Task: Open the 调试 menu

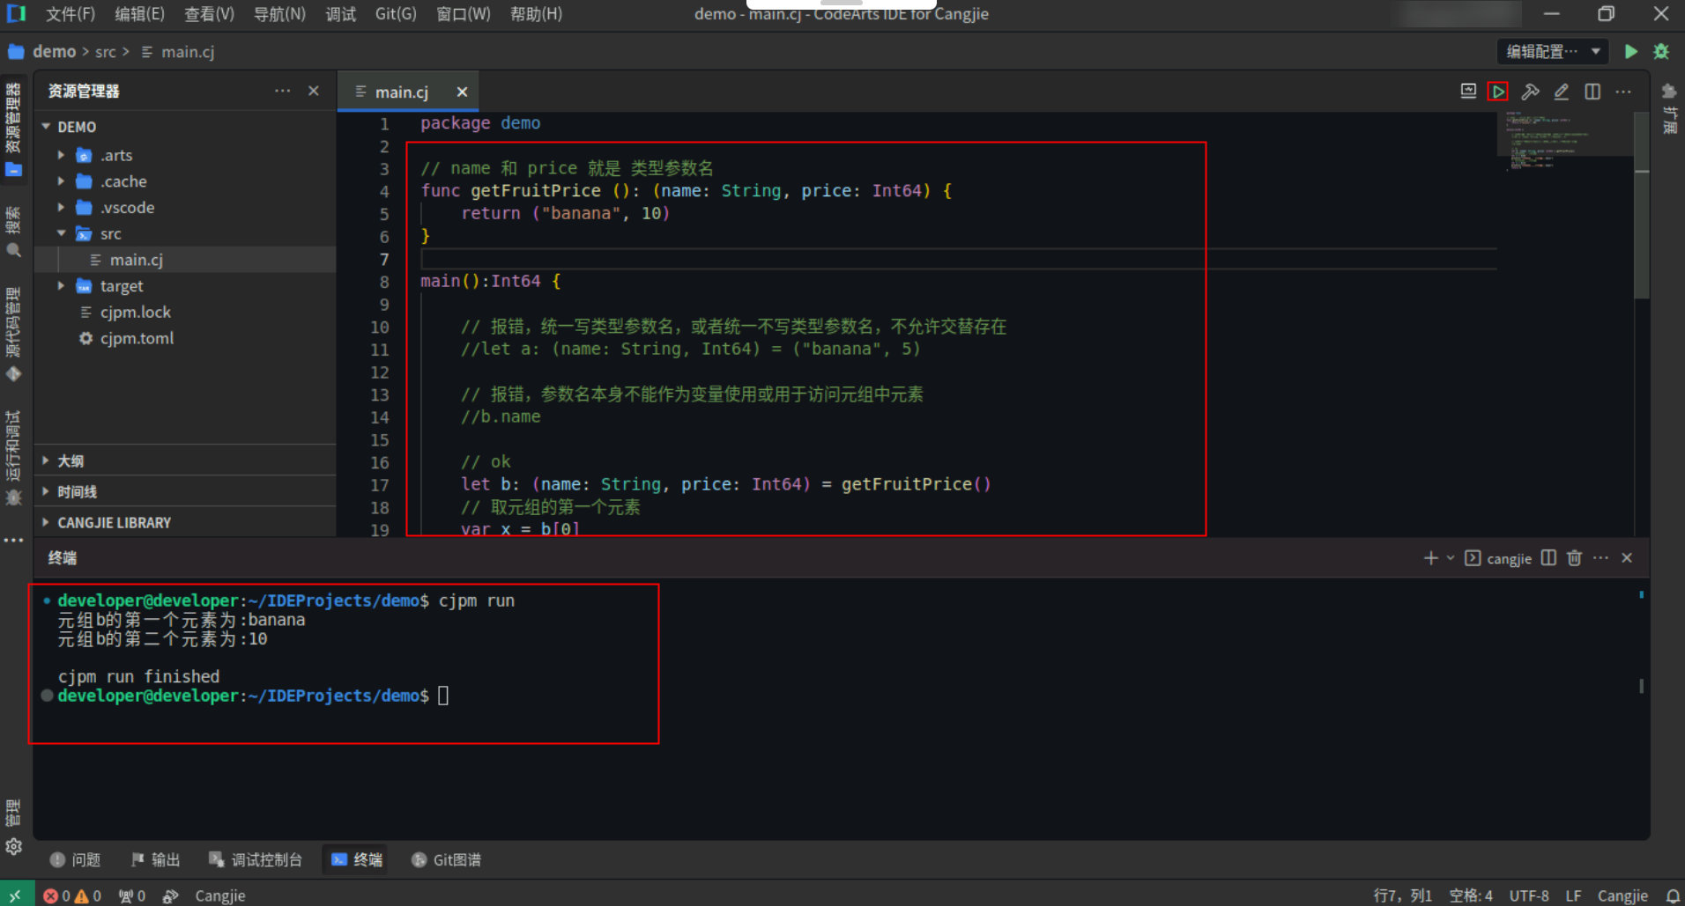Action: (x=341, y=14)
